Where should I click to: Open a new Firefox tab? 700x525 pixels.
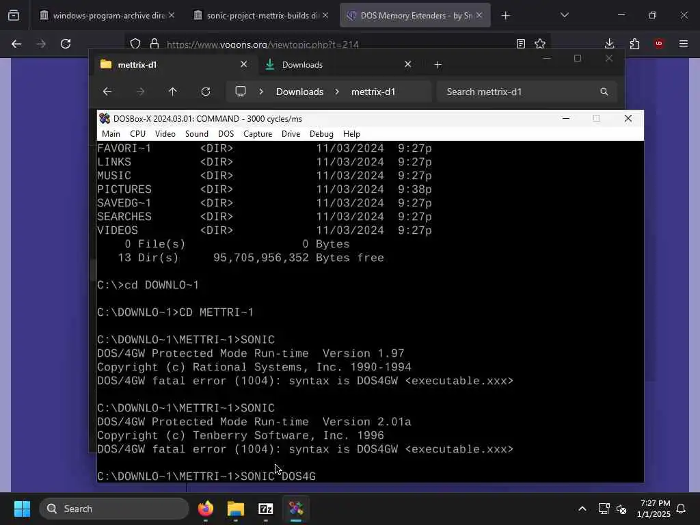pos(505,16)
